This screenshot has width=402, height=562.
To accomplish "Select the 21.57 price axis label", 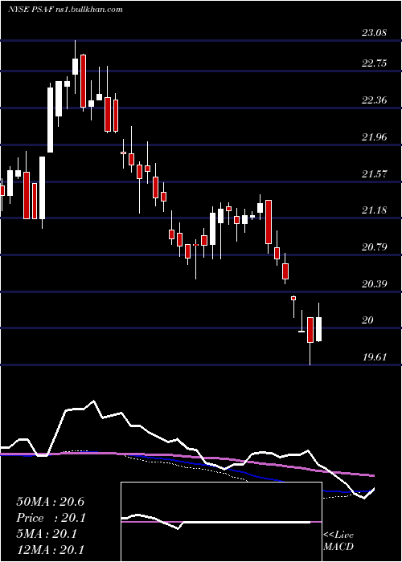I will pos(374,174).
